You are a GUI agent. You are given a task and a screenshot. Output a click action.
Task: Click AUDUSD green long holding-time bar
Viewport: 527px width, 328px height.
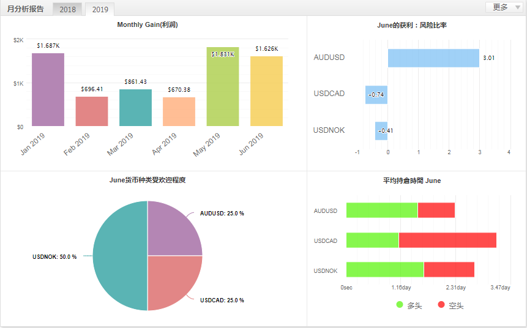pos(382,211)
